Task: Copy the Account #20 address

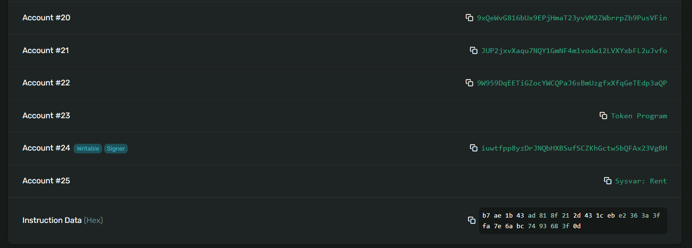Action: click(x=469, y=18)
